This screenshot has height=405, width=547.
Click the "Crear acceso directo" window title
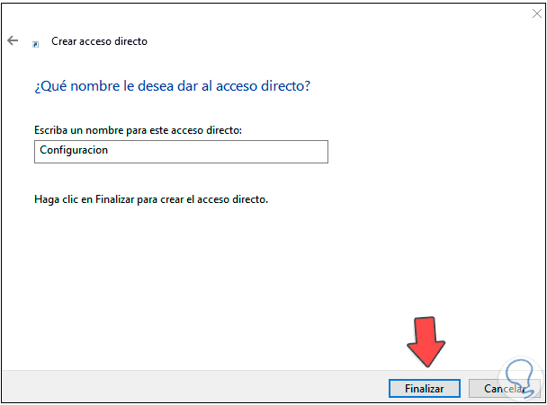(x=99, y=41)
